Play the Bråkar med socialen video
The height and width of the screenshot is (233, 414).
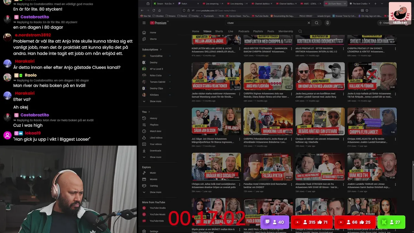tap(216, 167)
